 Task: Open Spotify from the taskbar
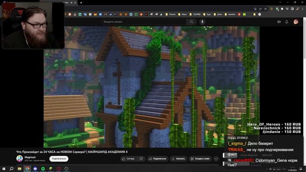[43, 169]
